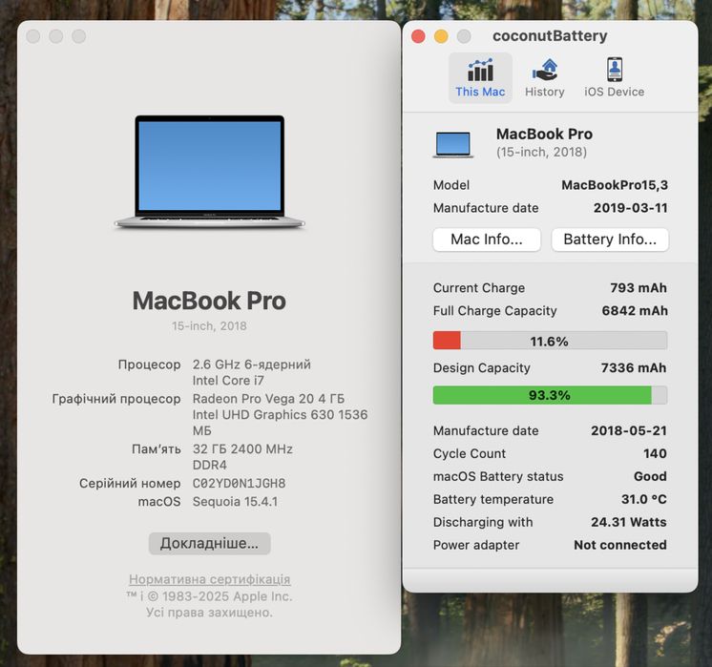Click the Not connected power adapter value

coord(619,545)
